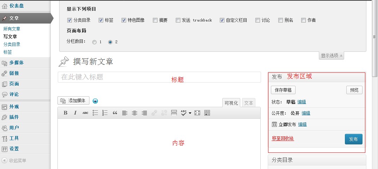Click the Bold formatting icon
Viewport: 378px width, 169px height.
[66, 113]
